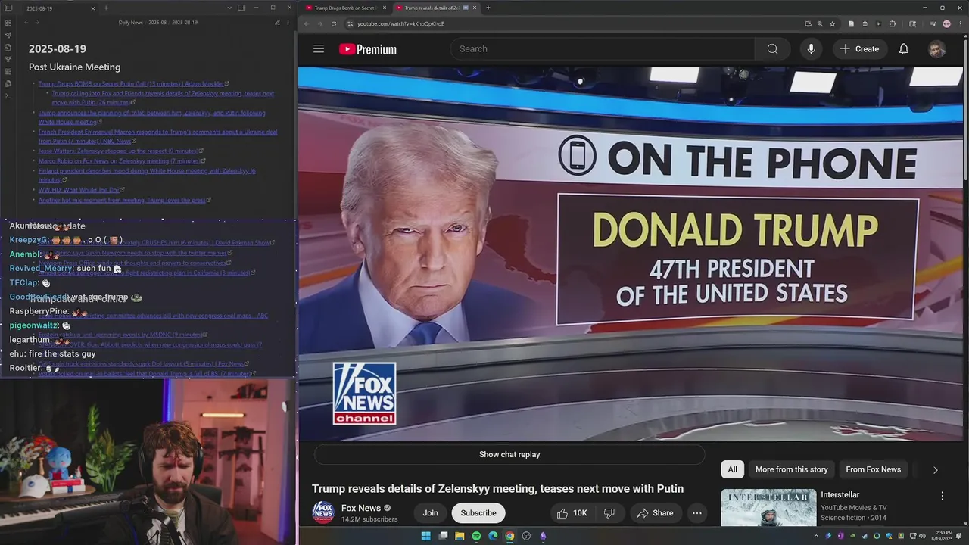
Task: Share the video with Share button
Action: [655, 513]
